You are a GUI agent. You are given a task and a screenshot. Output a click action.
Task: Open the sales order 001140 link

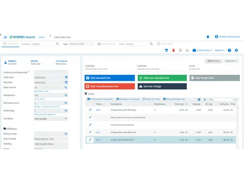tap(34, 61)
